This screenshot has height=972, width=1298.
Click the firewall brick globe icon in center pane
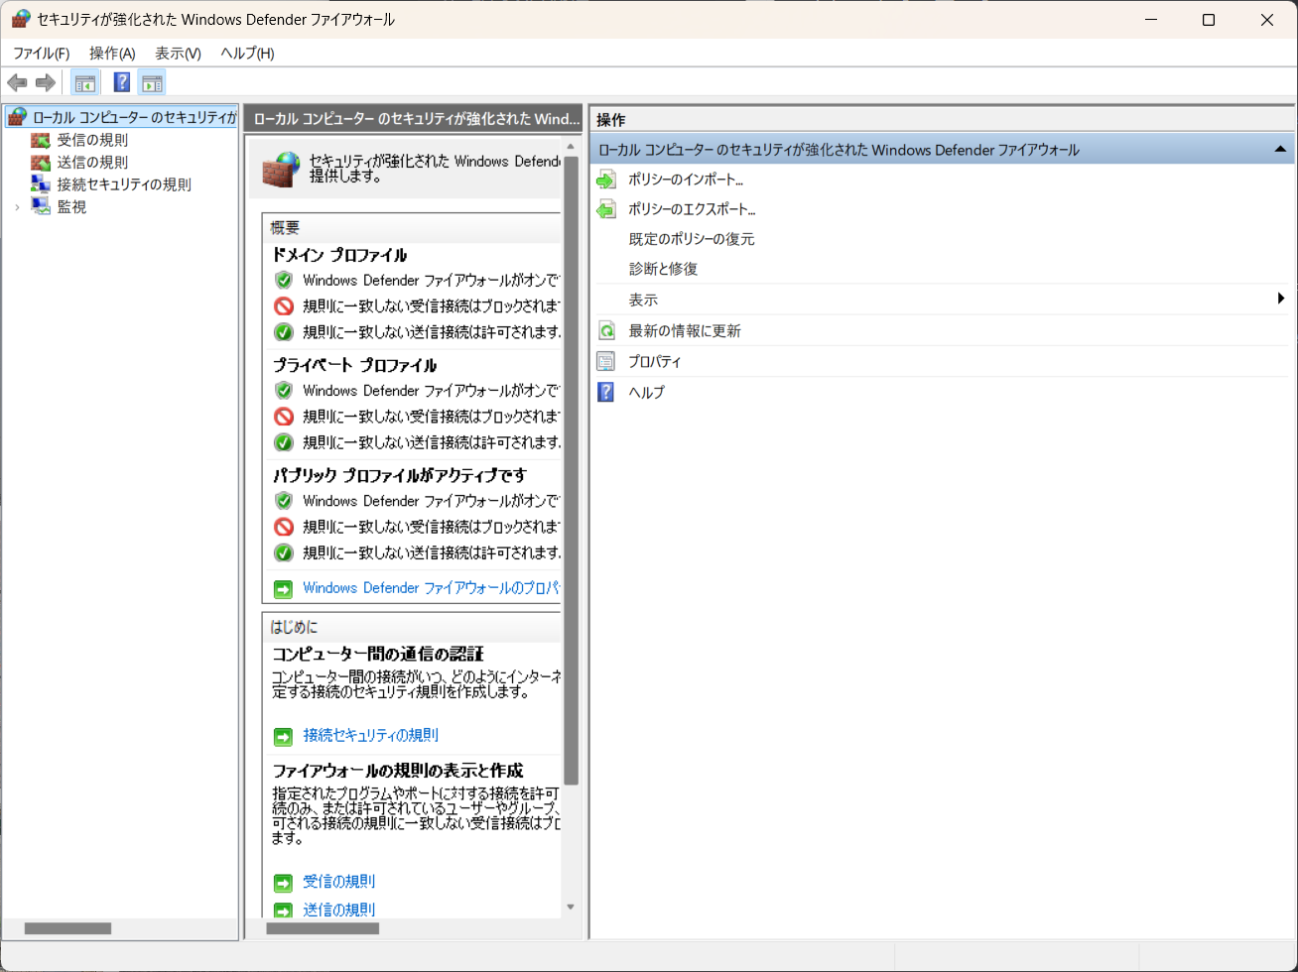(x=281, y=169)
